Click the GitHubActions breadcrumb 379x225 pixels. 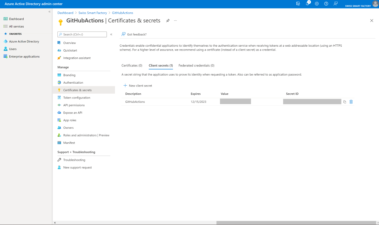(x=122, y=13)
